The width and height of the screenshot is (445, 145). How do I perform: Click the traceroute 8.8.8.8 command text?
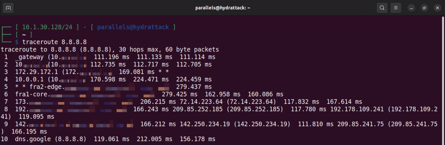54,42
